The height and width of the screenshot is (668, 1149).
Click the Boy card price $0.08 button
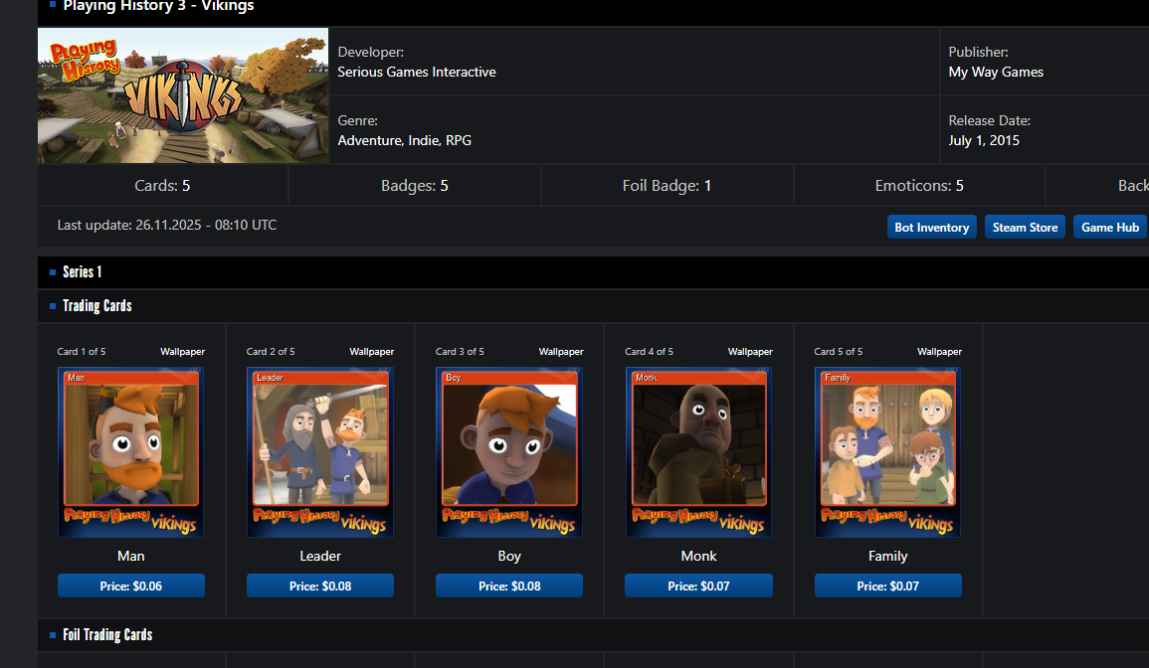509,585
